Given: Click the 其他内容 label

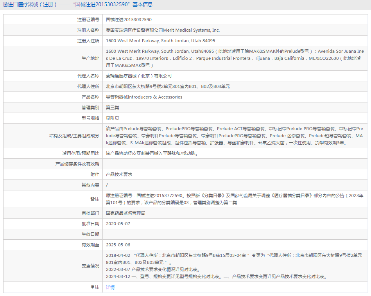Looking at the screenshot, I should (x=90, y=185).
